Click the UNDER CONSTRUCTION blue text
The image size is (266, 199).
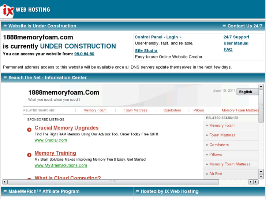pos(78,46)
